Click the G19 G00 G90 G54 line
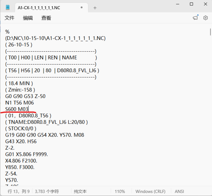212x196 pixels. coord(45,135)
